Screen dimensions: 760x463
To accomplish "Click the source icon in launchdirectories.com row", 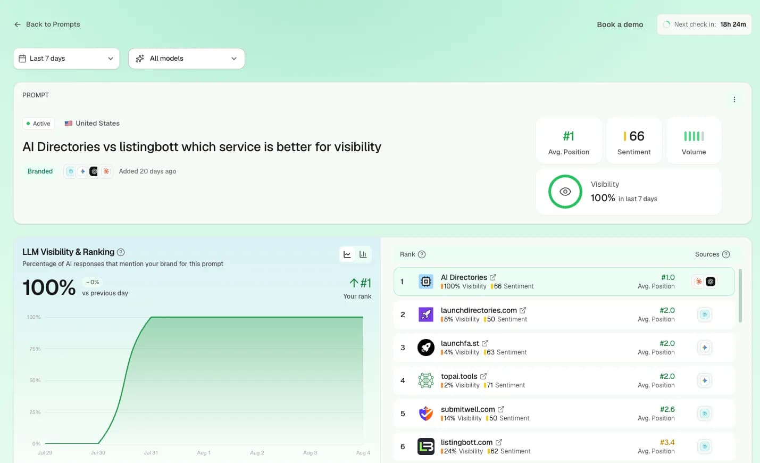I will point(705,315).
